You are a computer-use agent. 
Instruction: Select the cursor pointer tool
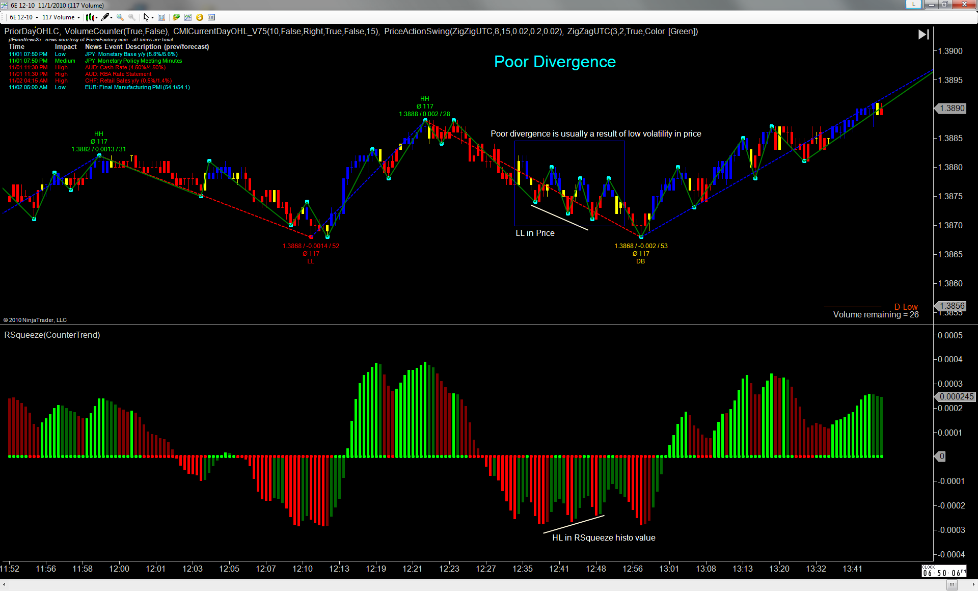coord(146,17)
